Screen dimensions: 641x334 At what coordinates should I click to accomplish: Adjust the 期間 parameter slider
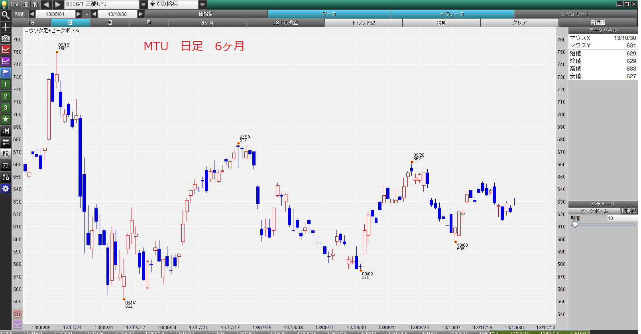click(x=575, y=225)
